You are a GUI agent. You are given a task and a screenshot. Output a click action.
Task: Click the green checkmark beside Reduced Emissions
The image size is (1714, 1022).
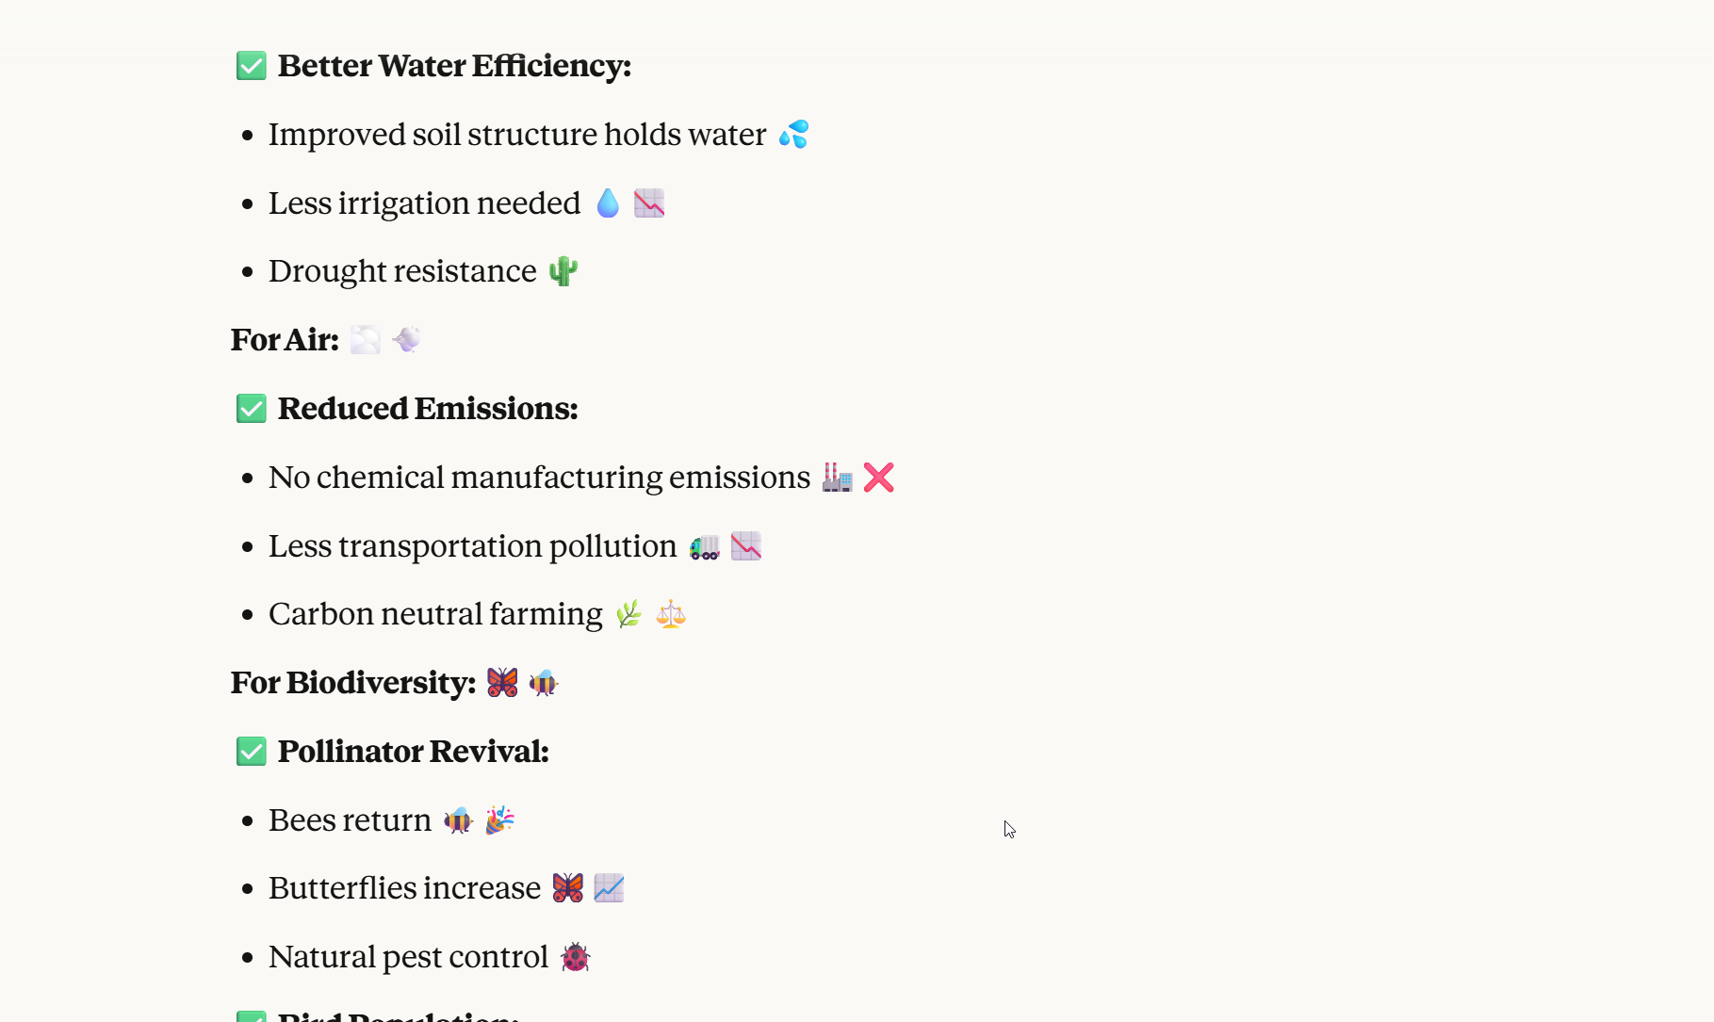(252, 409)
